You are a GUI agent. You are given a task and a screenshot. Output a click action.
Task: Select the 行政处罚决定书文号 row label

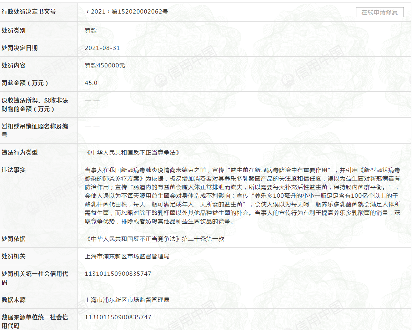pos(29,11)
